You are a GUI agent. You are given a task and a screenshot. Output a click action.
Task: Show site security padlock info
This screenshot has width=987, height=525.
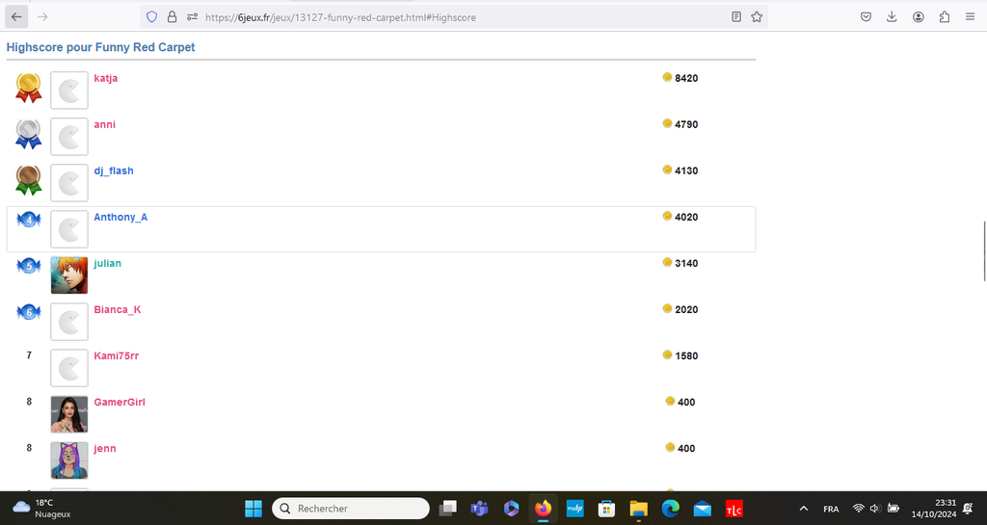[x=172, y=16]
